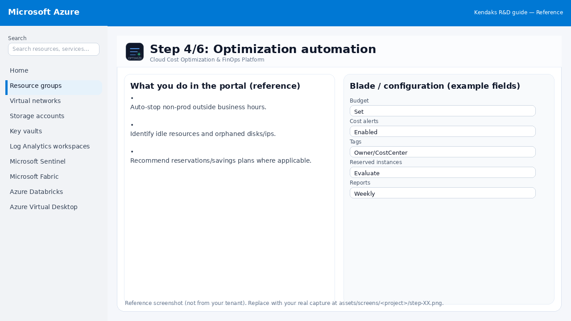
Task: Select Resource groups in the sidebar
Action: point(54,87)
